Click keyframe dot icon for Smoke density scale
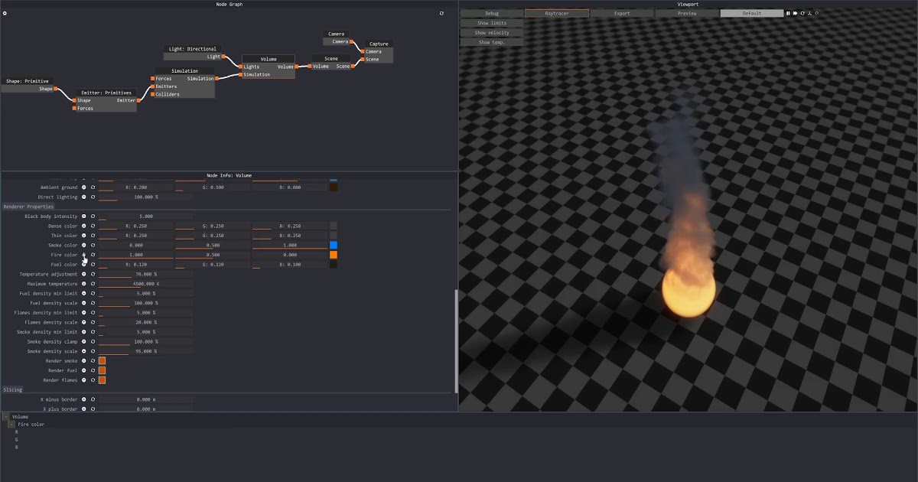 pos(84,351)
